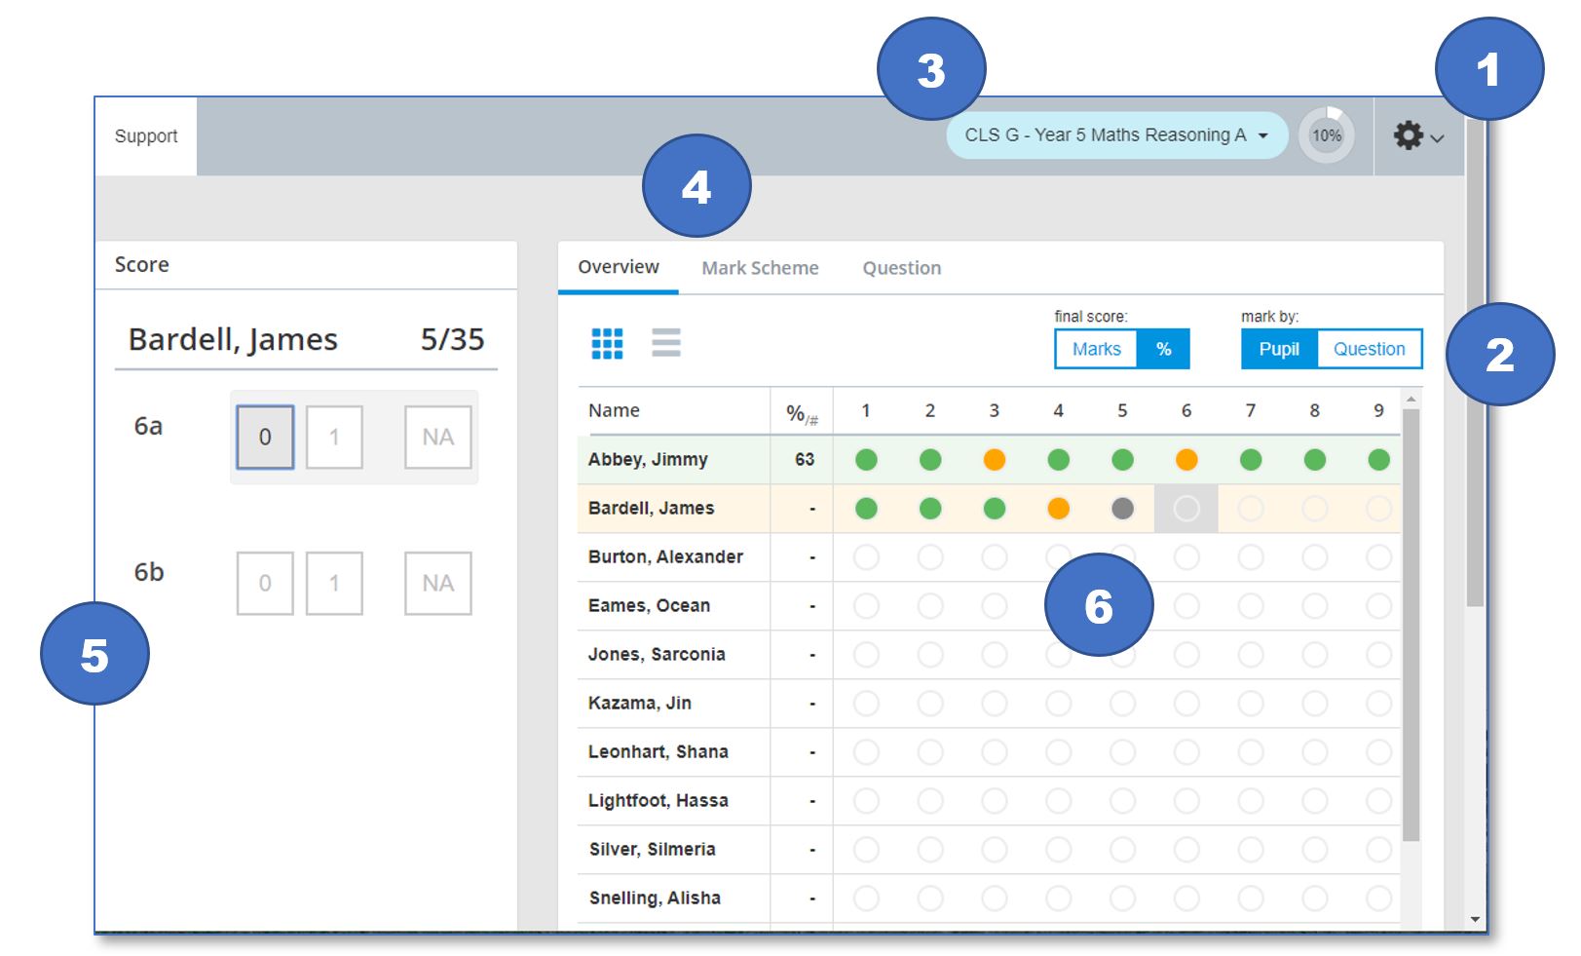Switch to the Mark Scheme tab
The width and height of the screenshot is (1581, 956).
pyautogui.click(x=760, y=268)
